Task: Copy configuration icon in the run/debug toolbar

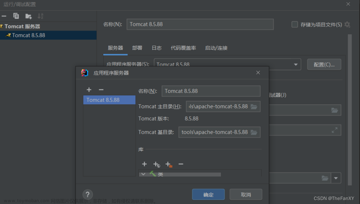Action: tap(16, 16)
